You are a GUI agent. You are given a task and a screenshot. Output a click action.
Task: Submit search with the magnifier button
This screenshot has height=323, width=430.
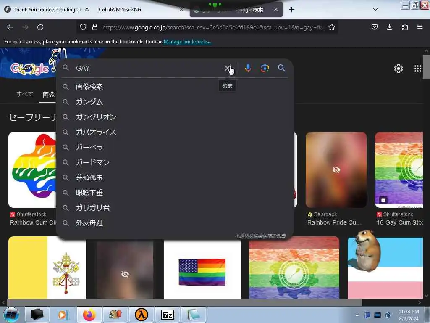pyautogui.click(x=281, y=68)
